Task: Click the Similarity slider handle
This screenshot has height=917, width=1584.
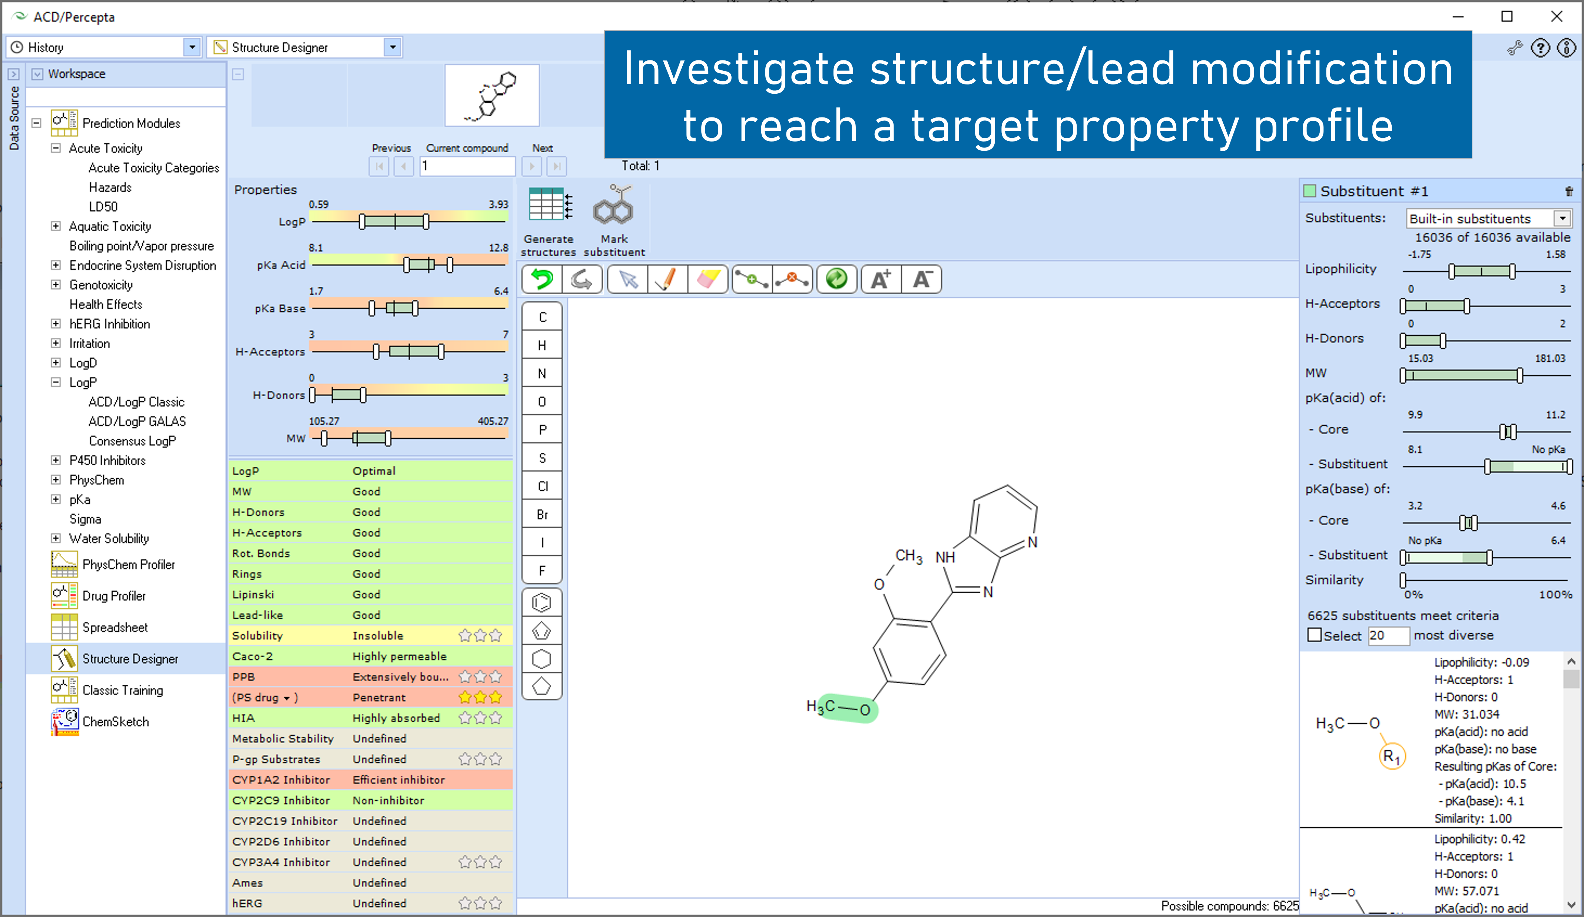Action: pos(1403,579)
